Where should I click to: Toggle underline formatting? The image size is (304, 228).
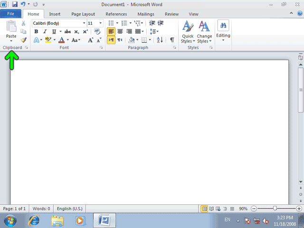point(54,32)
